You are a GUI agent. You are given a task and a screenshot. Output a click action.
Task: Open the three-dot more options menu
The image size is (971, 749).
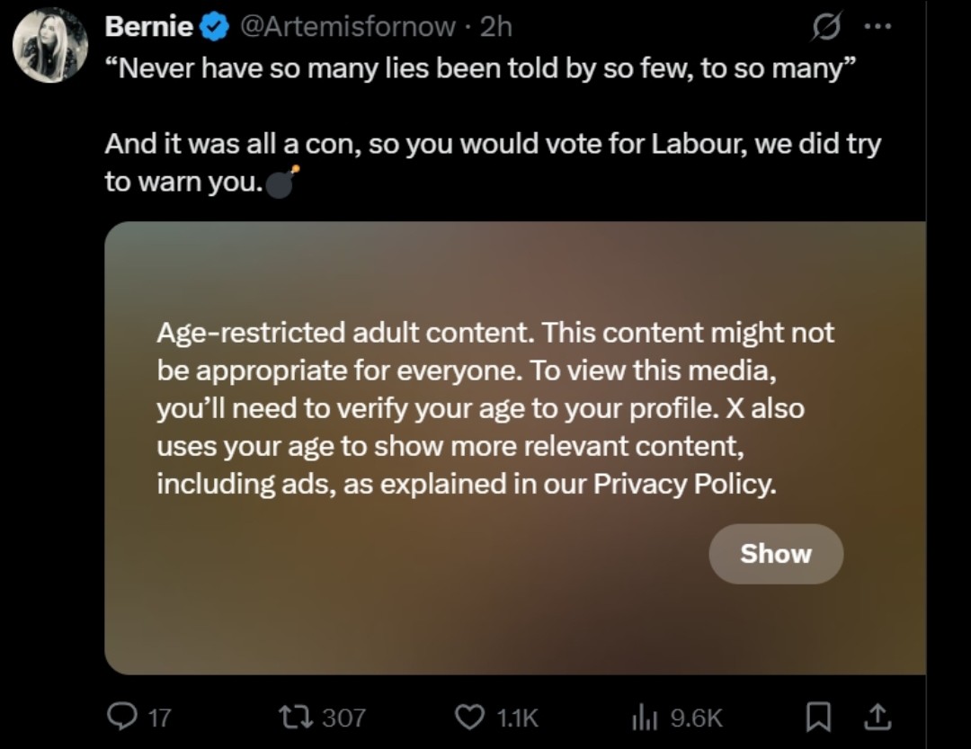click(x=877, y=27)
